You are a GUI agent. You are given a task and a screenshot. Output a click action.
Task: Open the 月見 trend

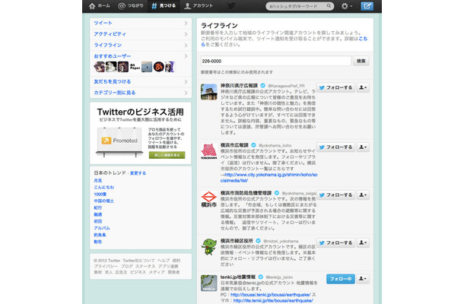(98, 180)
